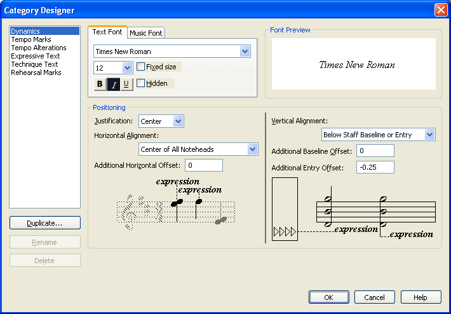Expand the Justification dropdown
Viewport: 451px width, 314px height.
pyautogui.click(x=178, y=121)
